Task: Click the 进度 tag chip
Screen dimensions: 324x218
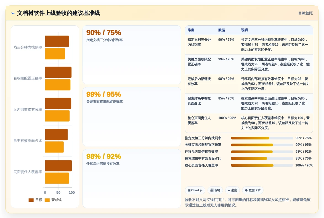Action: pyautogui.click(x=232, y=190)
